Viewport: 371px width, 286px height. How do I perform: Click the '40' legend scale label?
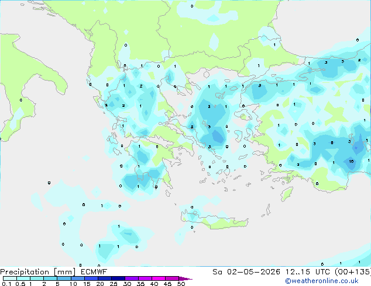154,284
